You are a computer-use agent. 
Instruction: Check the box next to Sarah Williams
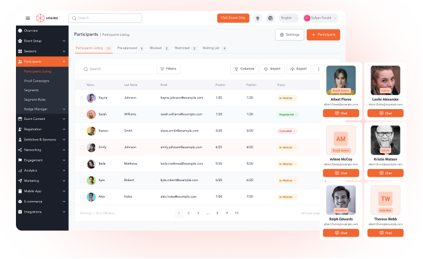pos(82,114)
